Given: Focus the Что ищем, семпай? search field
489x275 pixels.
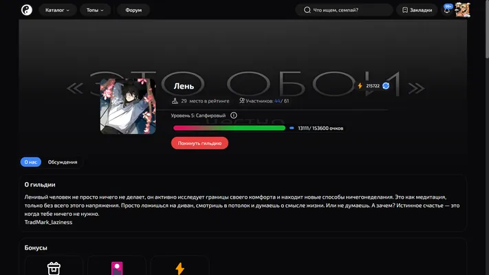Looking at the screenshot, I should click(x=344, y=10).
